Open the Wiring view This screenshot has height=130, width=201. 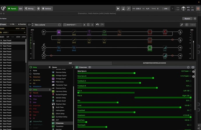pos(29,8)
